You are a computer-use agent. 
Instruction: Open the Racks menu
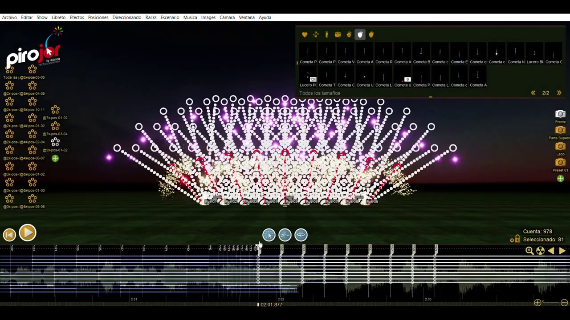click(x=151, y=17)
